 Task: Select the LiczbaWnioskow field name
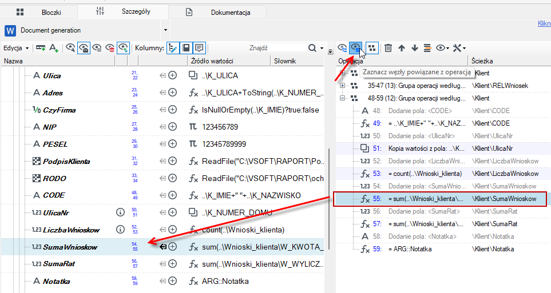point(72,230)
